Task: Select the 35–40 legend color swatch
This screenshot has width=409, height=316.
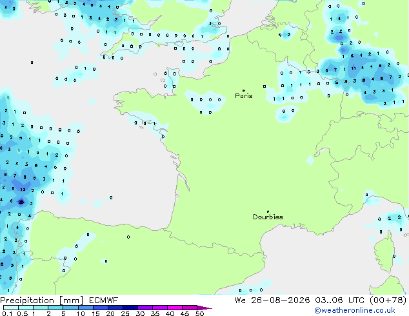Action: click(159, 308)
